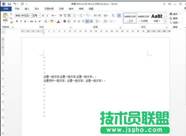Expand the Styles gallery more arrow
The width and height of the screenshot is (186, 136).
[x=165, y=22]
